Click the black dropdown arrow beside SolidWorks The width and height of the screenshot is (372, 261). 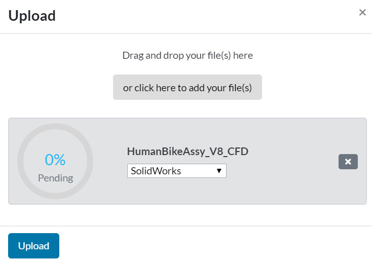coord(219,171)
